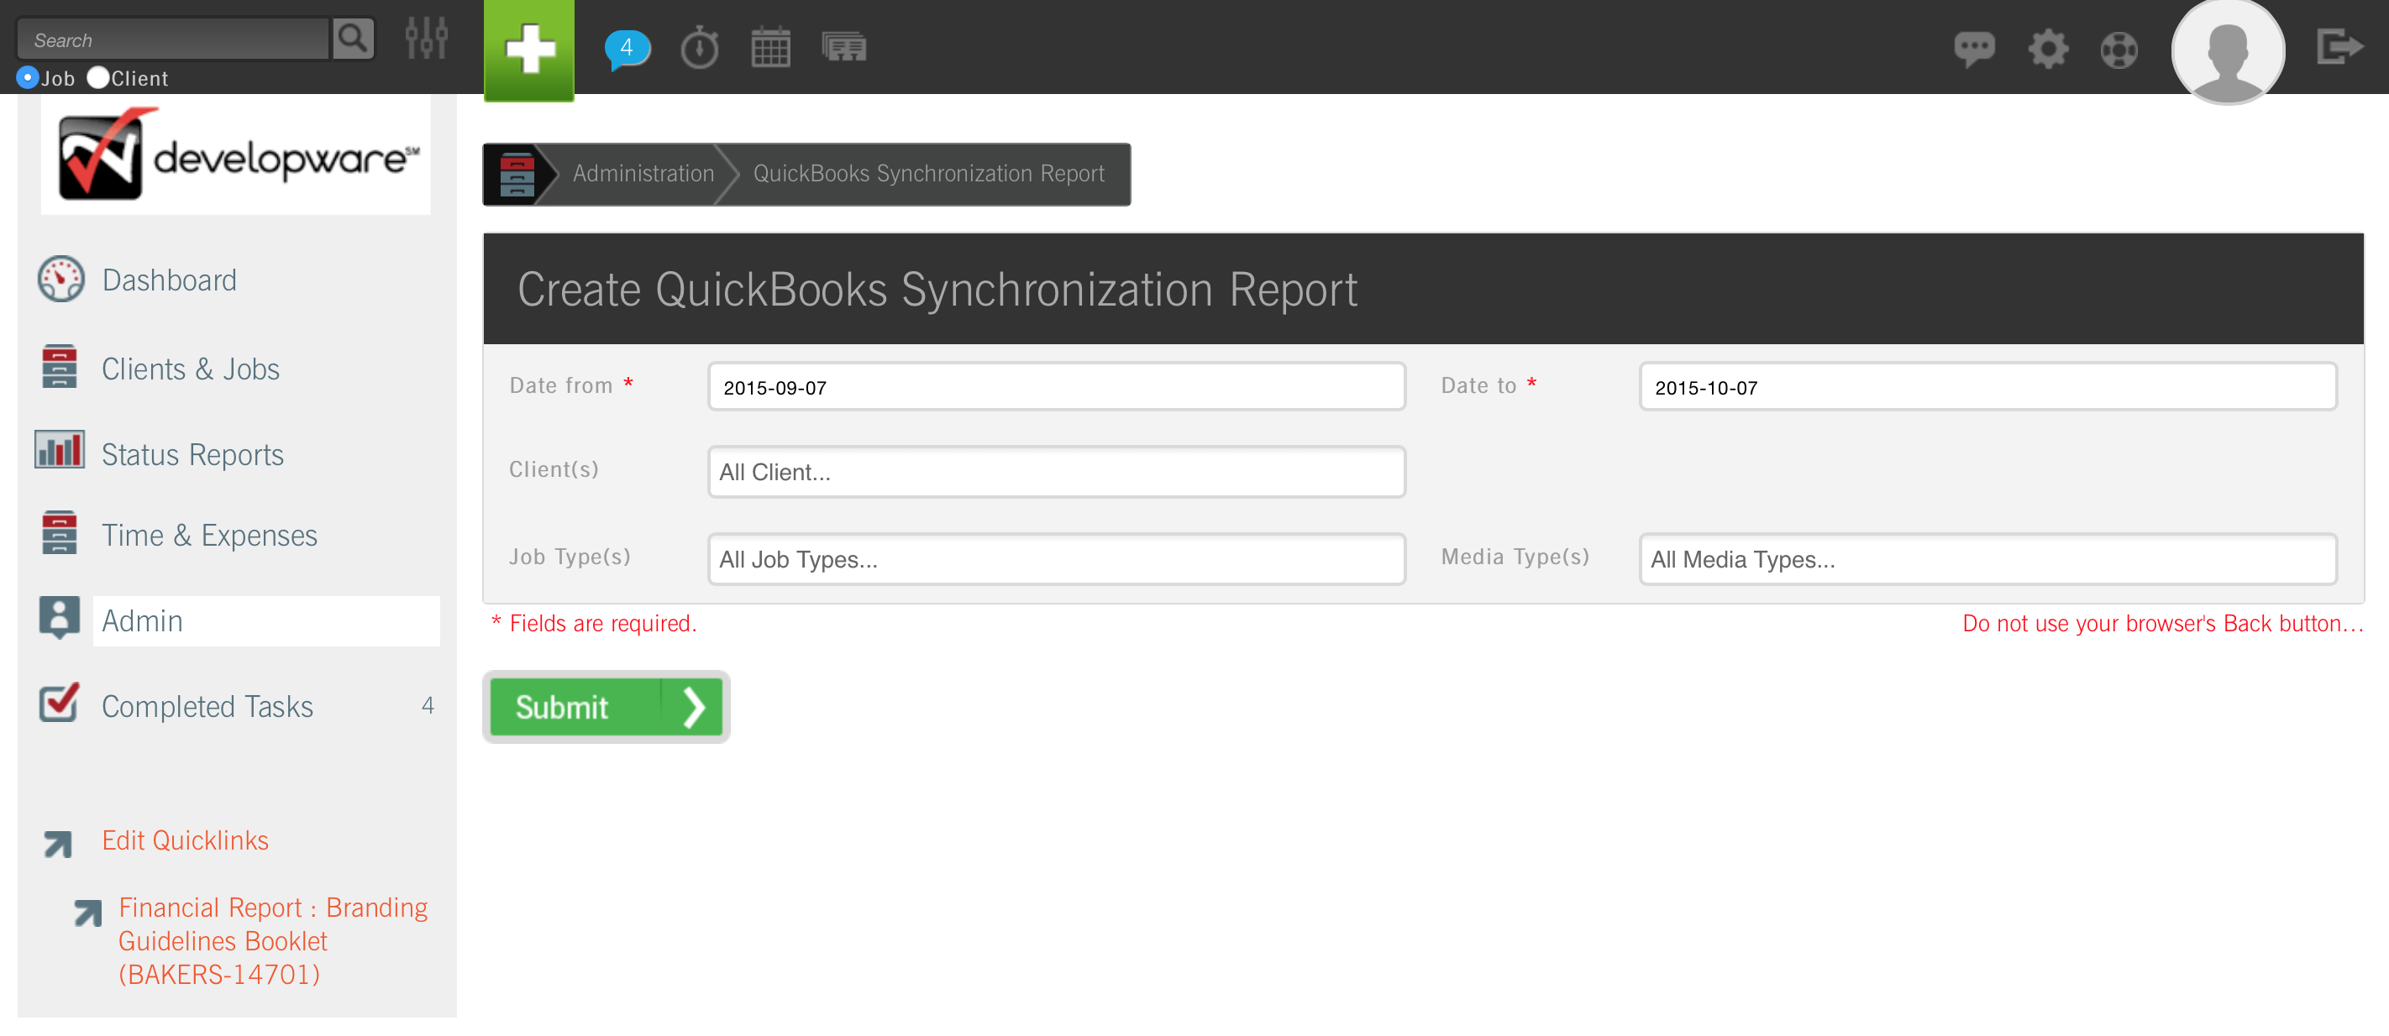The width and height of the screenshot is (2389, 1036).
Task: Click the Clients & Jobs cabinet icon
Action: pos(60,366)
